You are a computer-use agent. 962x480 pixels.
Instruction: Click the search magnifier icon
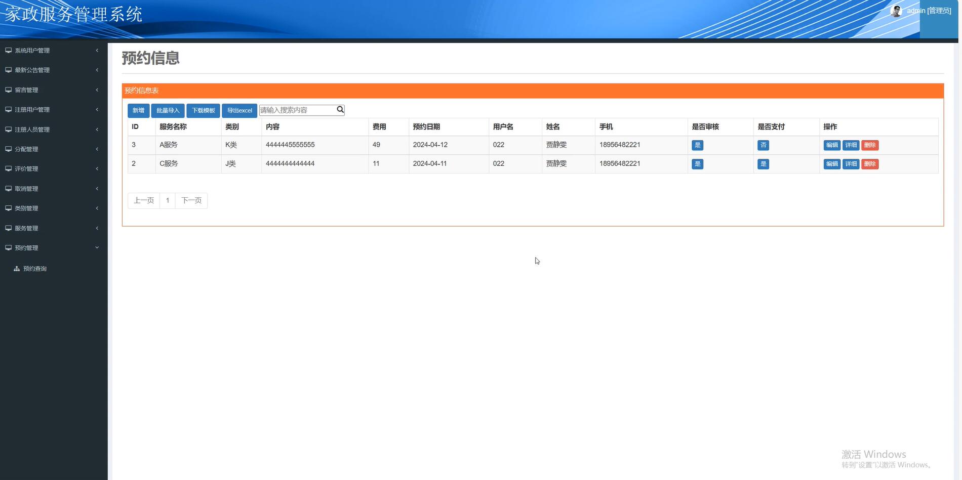pyautogui.click(x=340, y=110)
